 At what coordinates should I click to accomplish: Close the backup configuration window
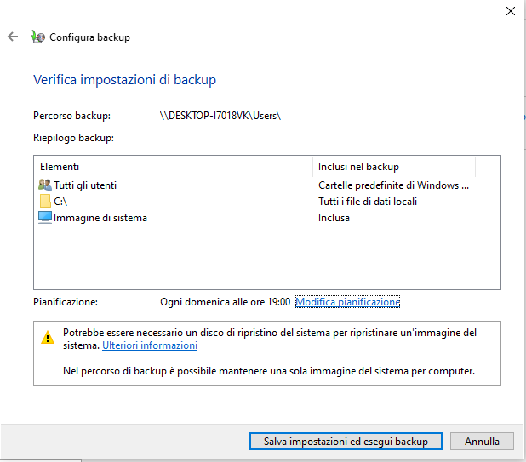(x=510, y=11)
